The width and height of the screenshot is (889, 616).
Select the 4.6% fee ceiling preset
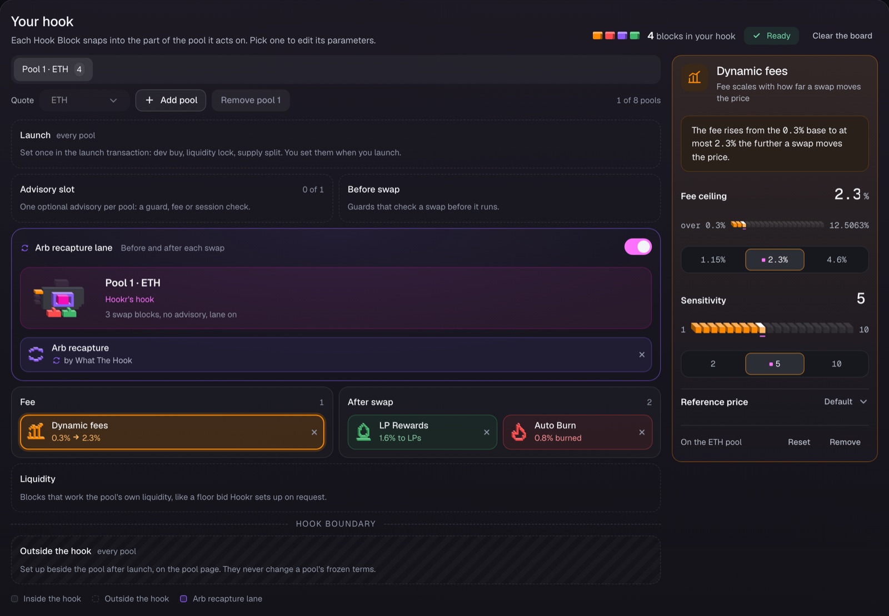836,259
